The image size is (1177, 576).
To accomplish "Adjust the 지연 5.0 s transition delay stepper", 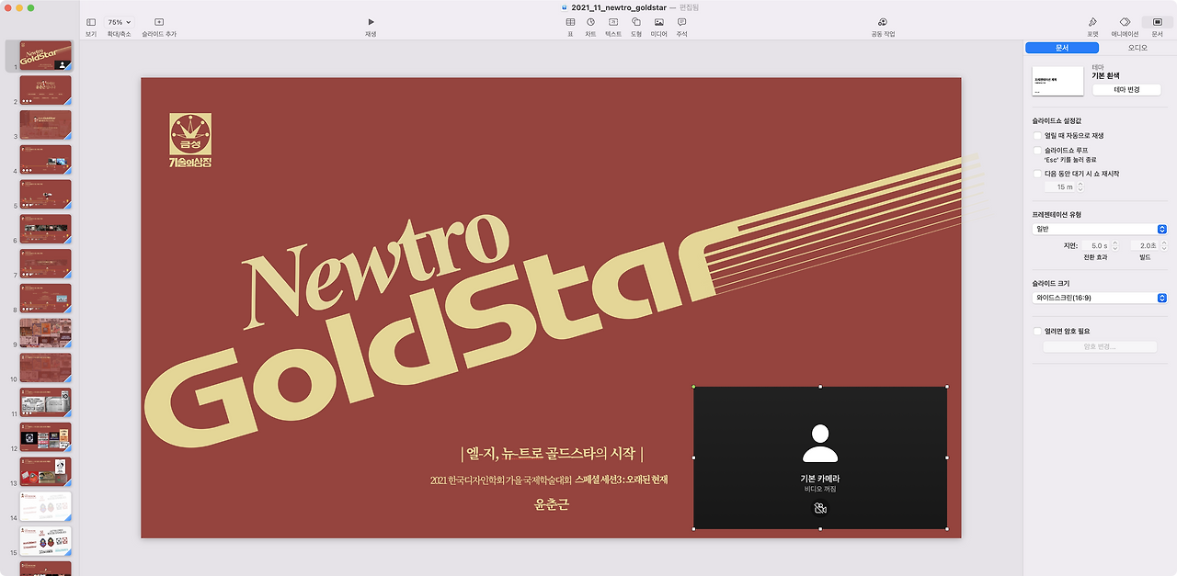I will click(x=1115, y=245).
